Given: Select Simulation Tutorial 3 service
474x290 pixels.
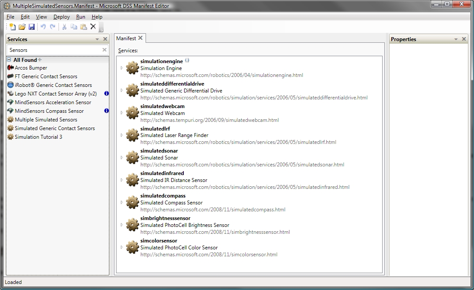Looking at the screenshot, I should click(39, 137).
